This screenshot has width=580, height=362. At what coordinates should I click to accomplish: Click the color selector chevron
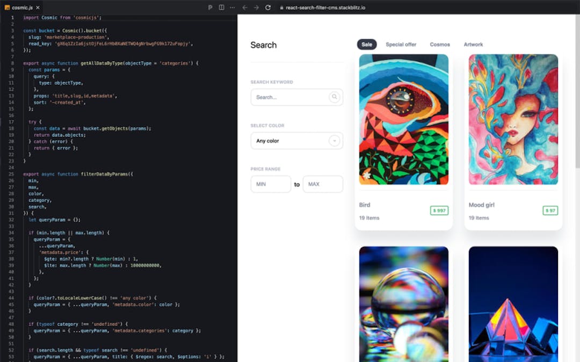334,141
